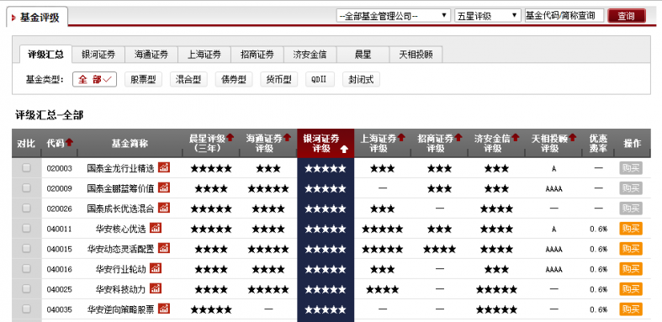Sort by 招商证券评级 arrow icon

[x=458, y=138]
